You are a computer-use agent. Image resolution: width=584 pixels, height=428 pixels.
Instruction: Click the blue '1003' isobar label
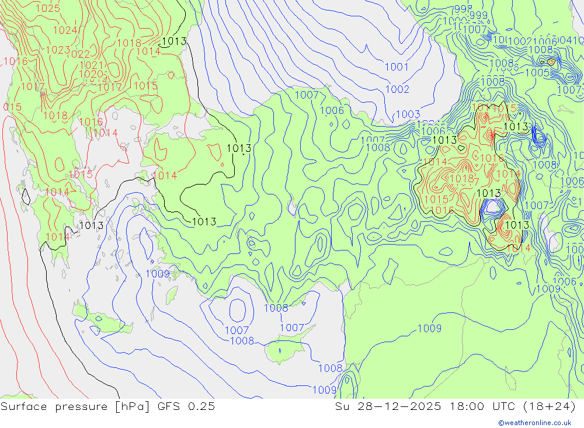click(x=408, y=114)
